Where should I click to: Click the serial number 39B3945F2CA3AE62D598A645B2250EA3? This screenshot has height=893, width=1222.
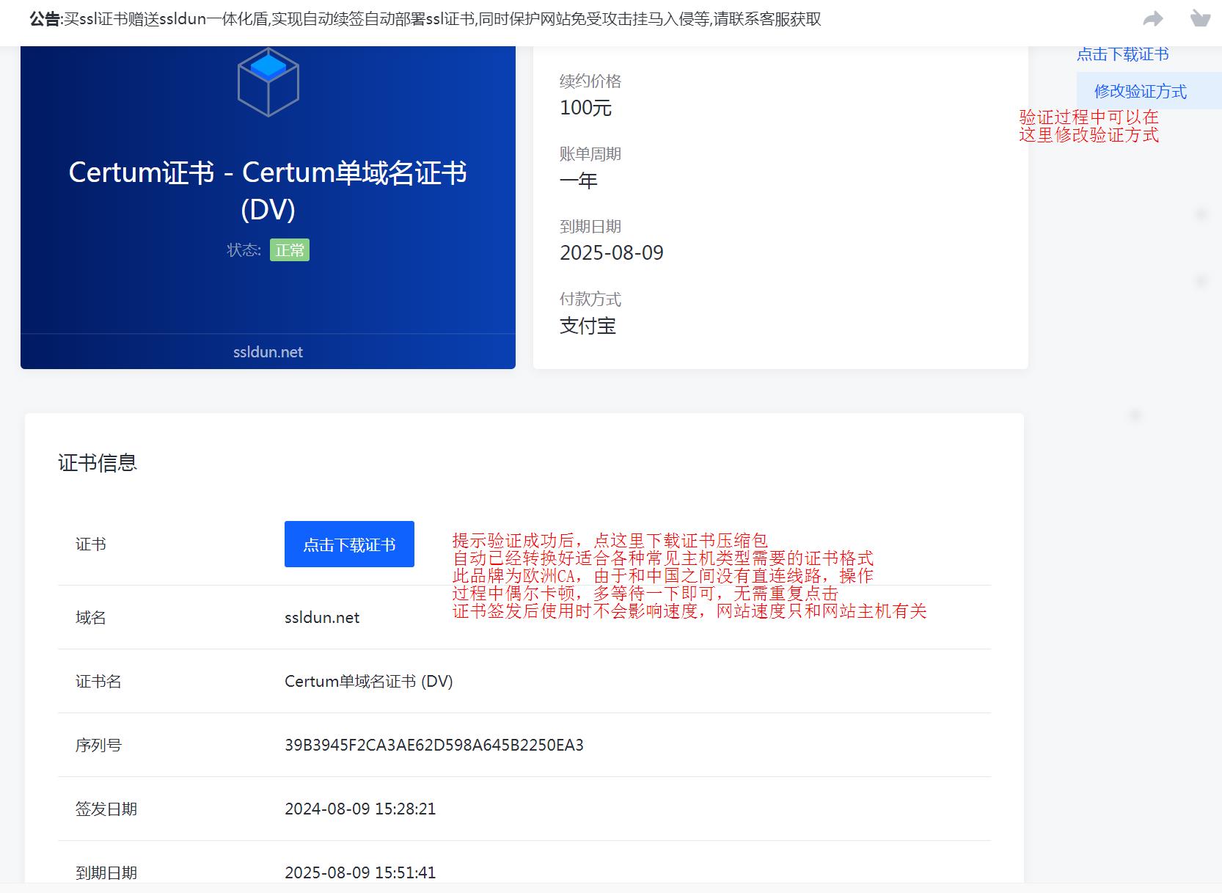click(x=434, y=746)
